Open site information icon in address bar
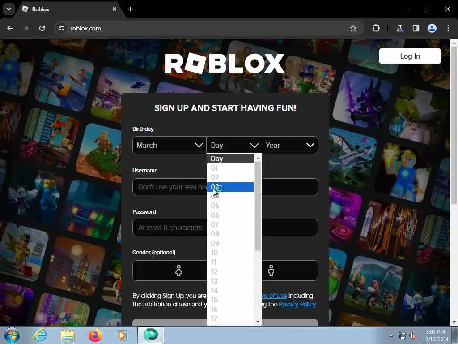 pyautogui.click(x=61, y=28)
